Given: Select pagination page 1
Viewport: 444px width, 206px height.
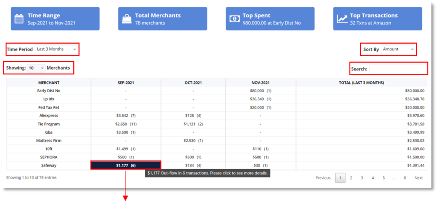Looking at the screenshot, I should 340,178.
